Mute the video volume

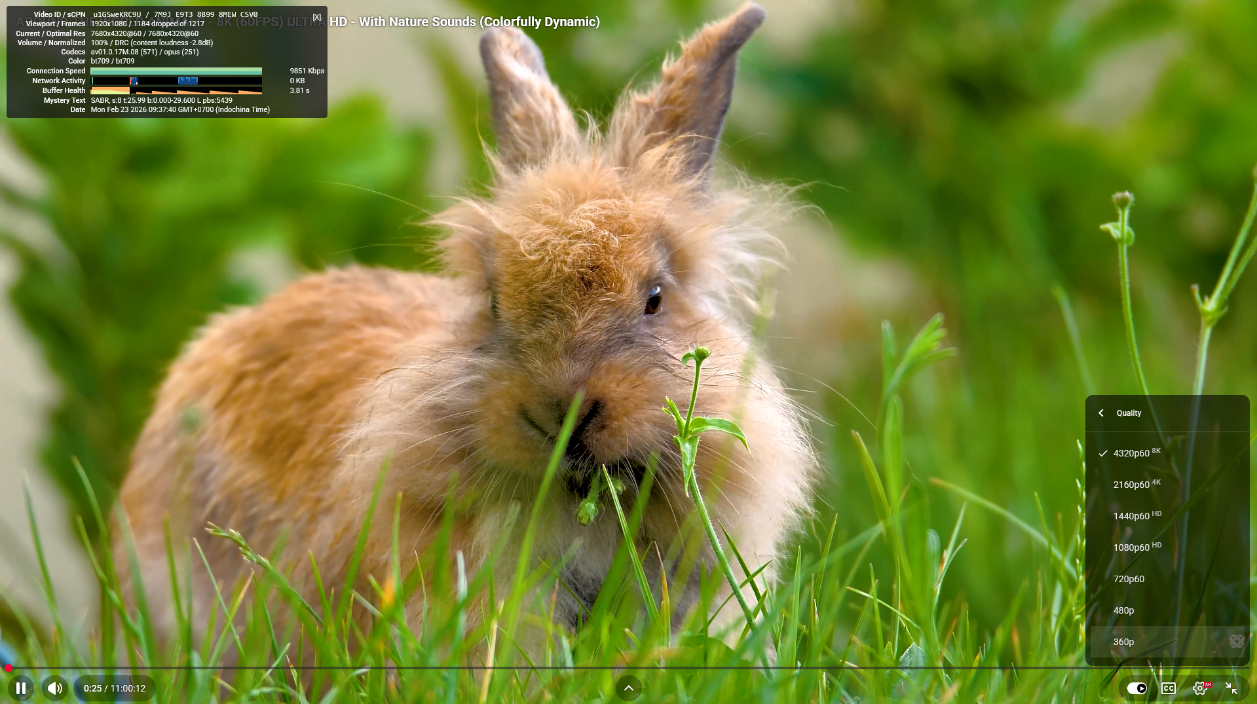coord(55,688)
